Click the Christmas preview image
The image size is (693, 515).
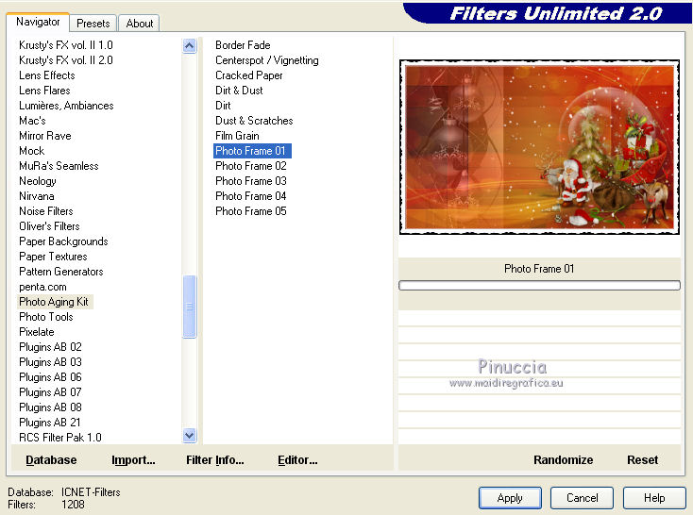coord(539,147)
